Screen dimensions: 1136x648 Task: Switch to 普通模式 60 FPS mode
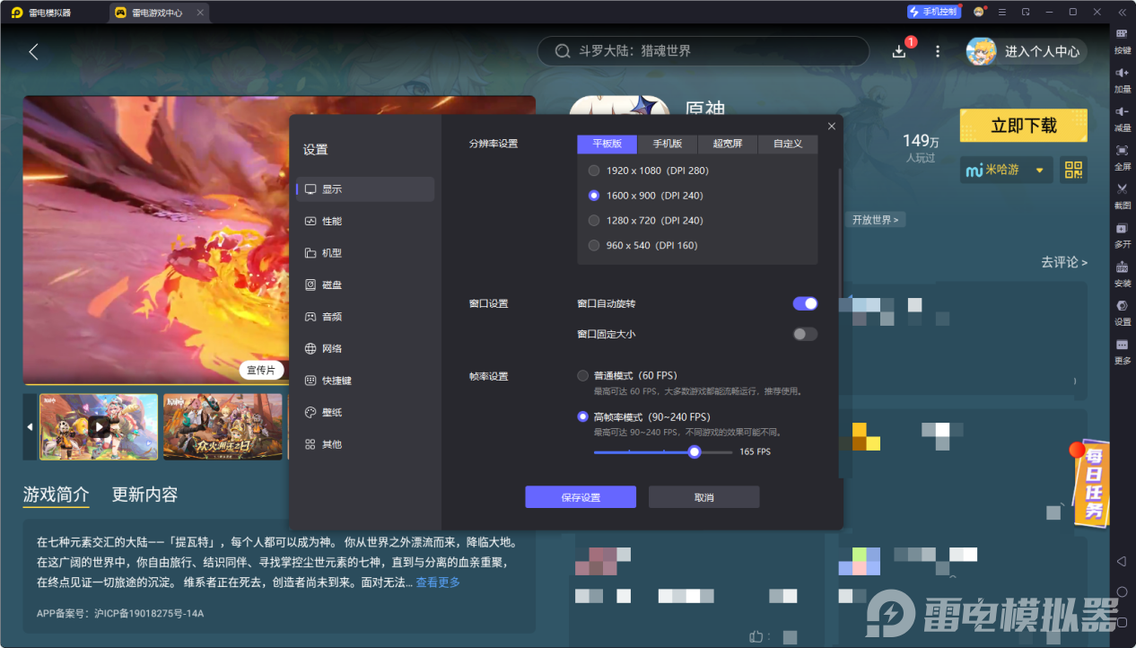tap(581, 376)
